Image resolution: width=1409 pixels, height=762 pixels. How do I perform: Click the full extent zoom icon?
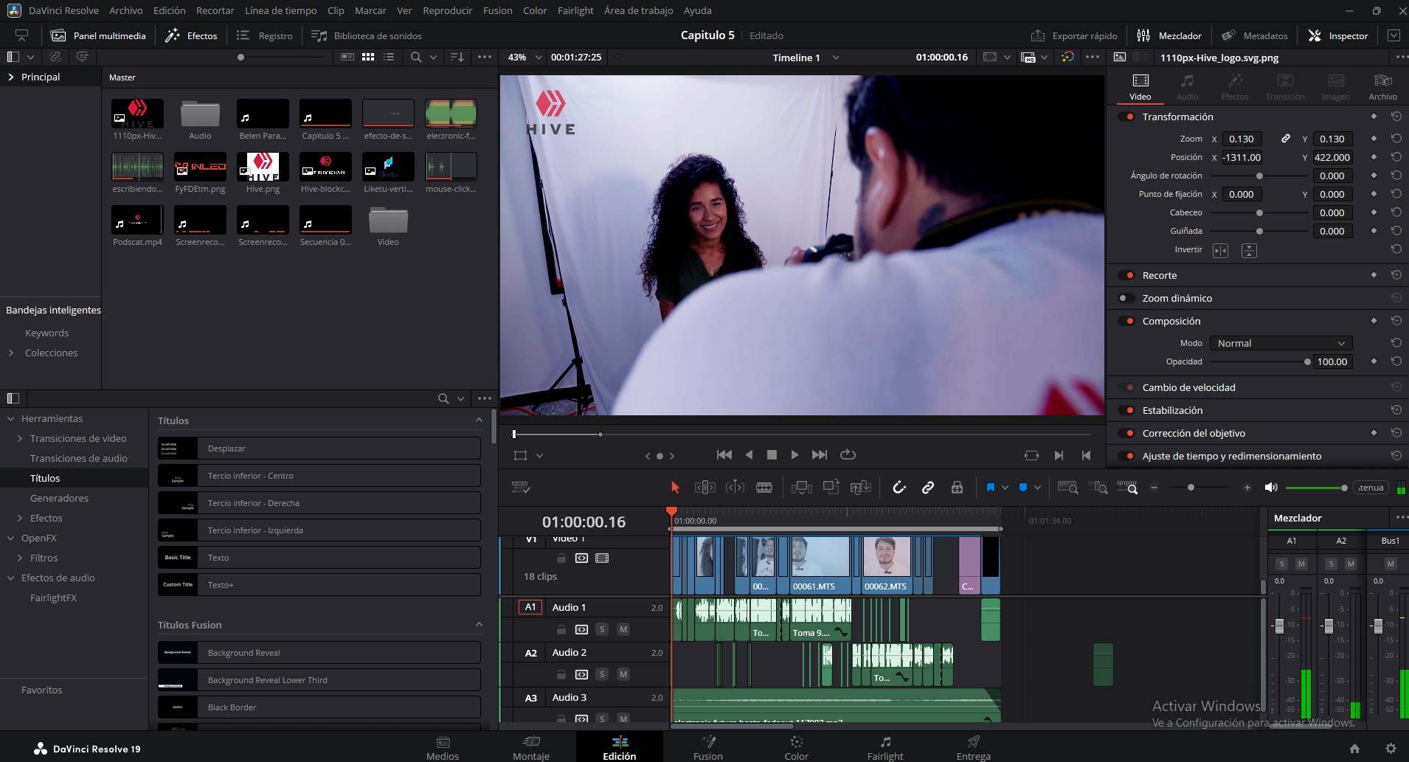click(1067, 488)
